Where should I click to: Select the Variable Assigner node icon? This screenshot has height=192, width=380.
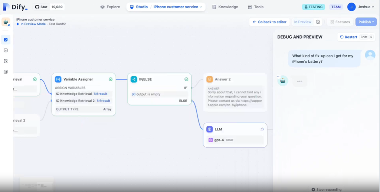[58, 79]
